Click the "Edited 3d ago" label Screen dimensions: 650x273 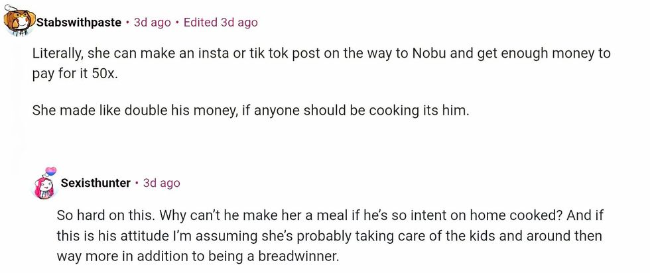(220, 23)
